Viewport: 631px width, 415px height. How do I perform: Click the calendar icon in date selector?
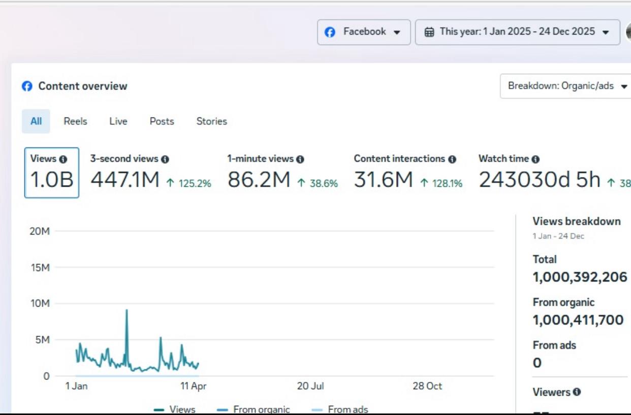pyautogui.click(x=429, y=32)
